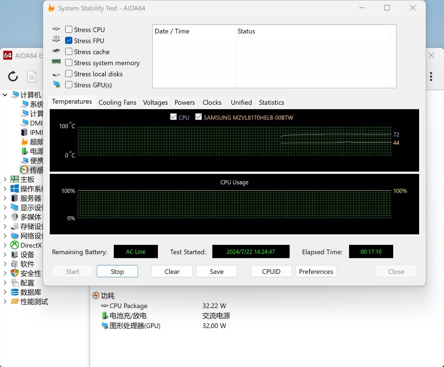The width and height of the screenshot is (444, 367).
Task: Click the Stress cache chip icon
Action: [56, 51]
